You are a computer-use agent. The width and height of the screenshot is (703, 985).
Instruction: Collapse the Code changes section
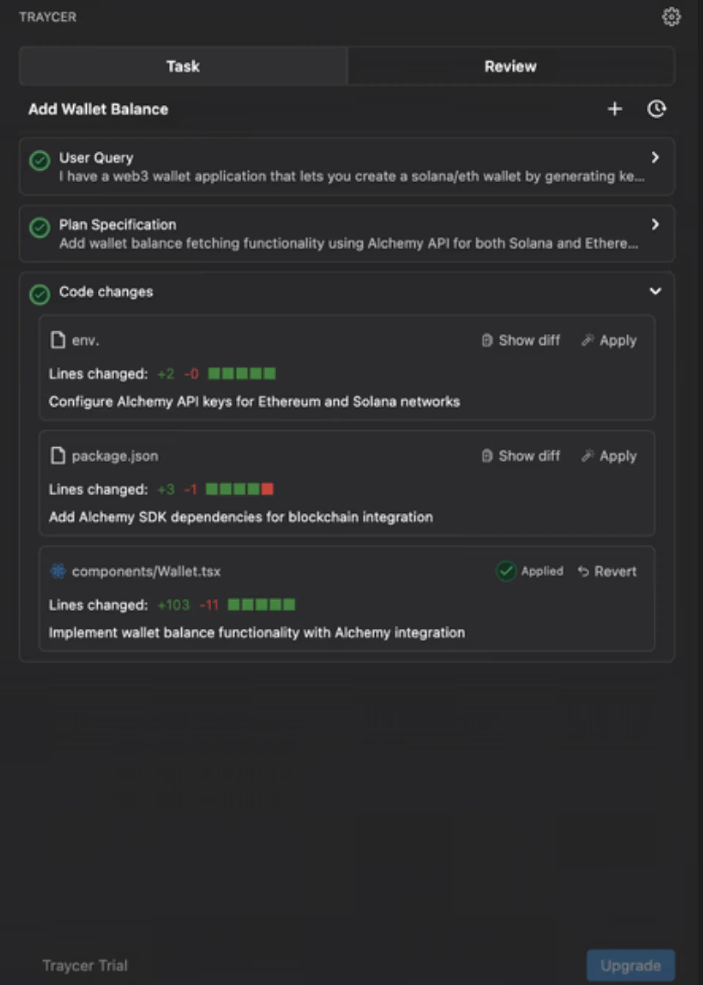pos(655,291)
